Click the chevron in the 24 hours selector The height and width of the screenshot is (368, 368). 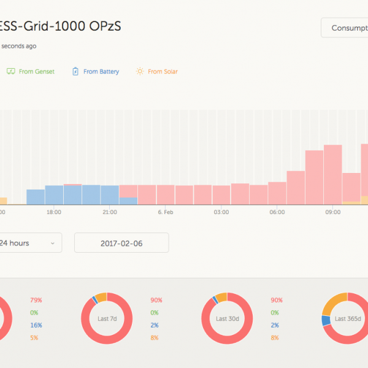[52, 243]
